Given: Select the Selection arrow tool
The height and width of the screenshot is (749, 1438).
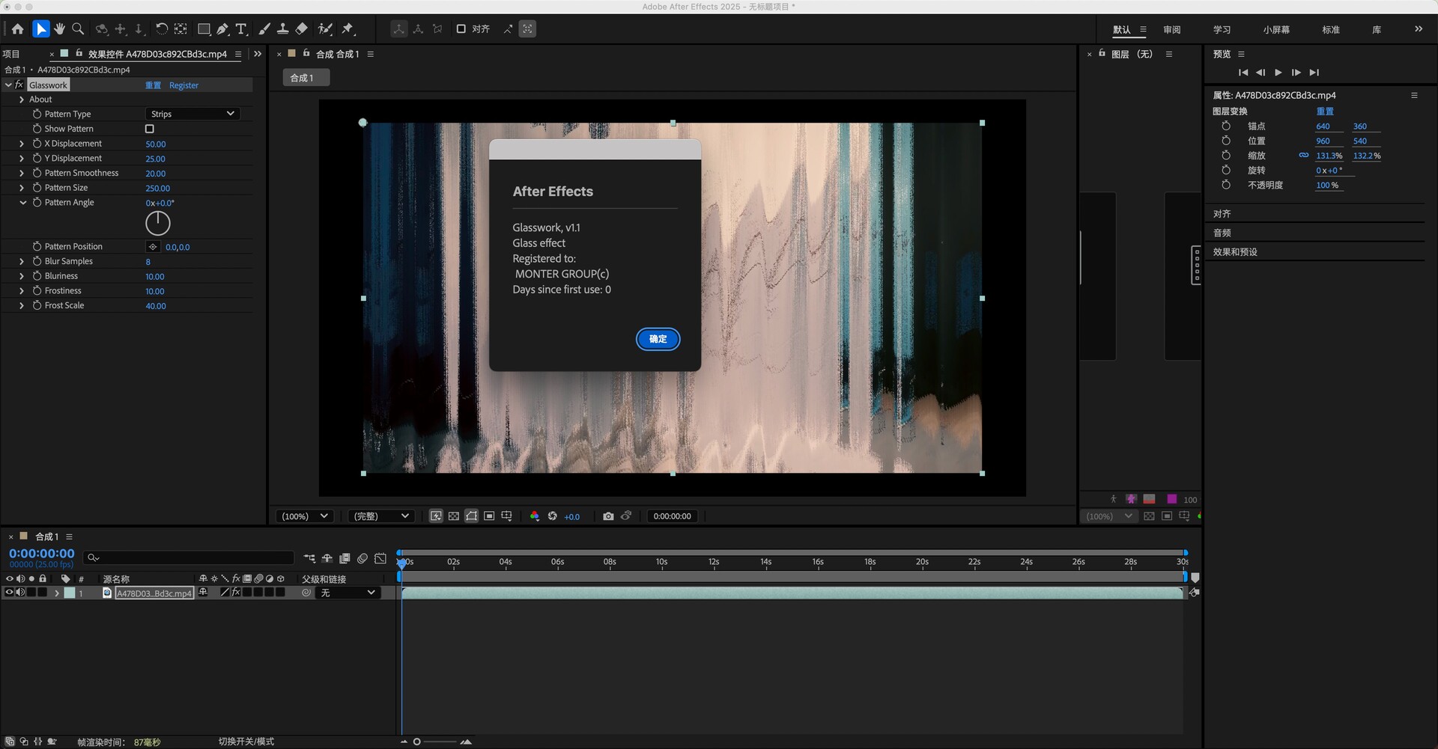Looking at the screenshot, I should point(41,29).
